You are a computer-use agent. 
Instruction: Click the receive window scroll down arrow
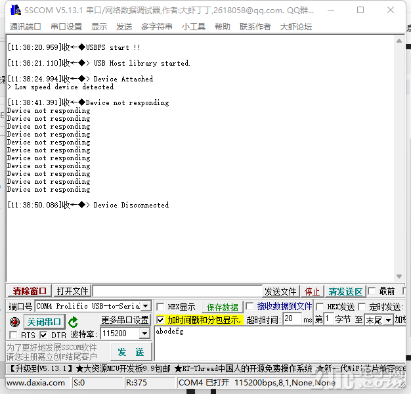point(399,276)
